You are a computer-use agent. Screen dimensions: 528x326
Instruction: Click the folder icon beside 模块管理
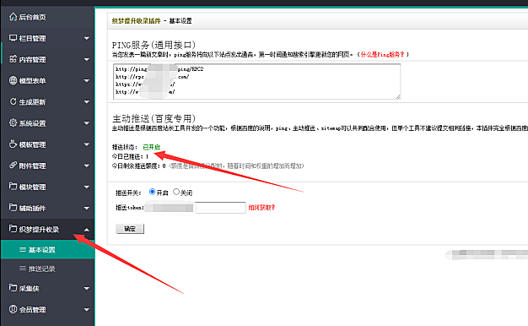(x=13, y=187)
